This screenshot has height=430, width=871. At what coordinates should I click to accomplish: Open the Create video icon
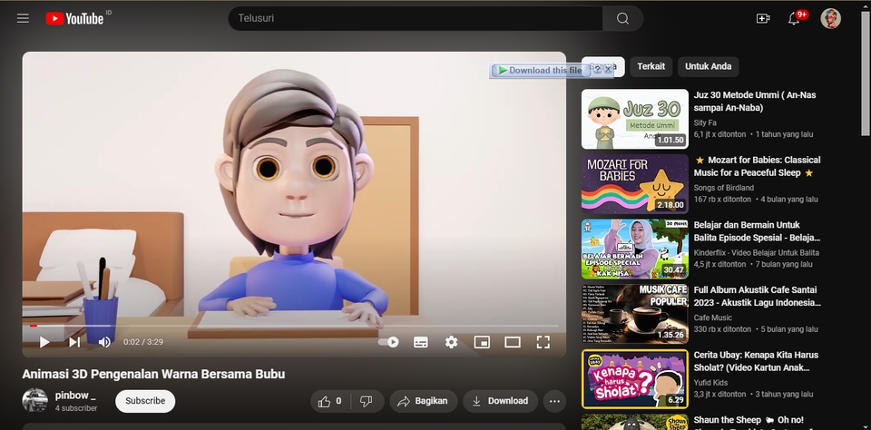pos(763,18)
